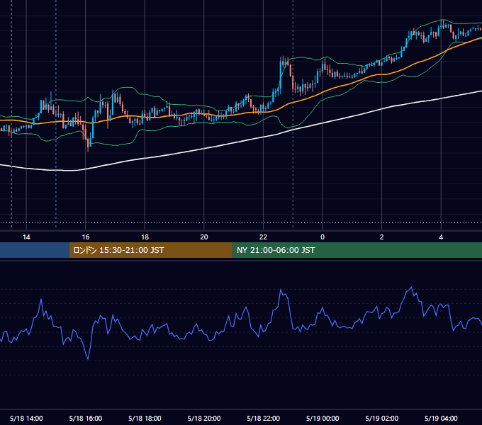Click hour label 20 on upper axis
This screenshot has height=425, width=482.
pyautogui.click(x=204, y=237)
